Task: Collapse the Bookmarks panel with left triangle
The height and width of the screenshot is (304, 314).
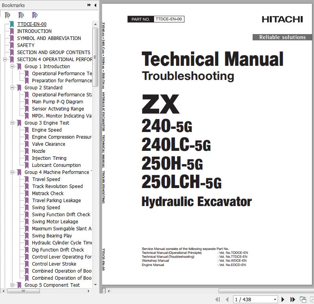Action: coord(95,5)
